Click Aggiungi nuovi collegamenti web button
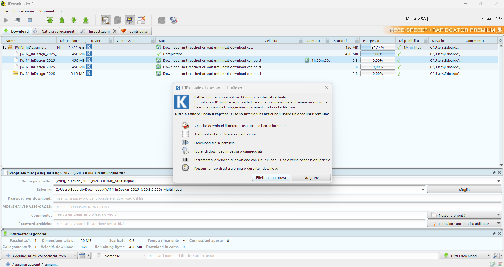Image resolution: width=504 pixels, height=267 pixels. point(37,256)
